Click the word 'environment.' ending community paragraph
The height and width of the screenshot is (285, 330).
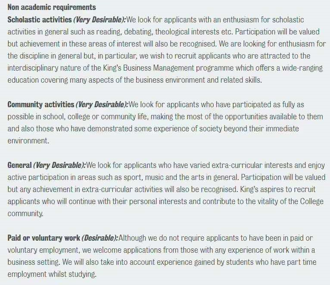click(28, 141)
